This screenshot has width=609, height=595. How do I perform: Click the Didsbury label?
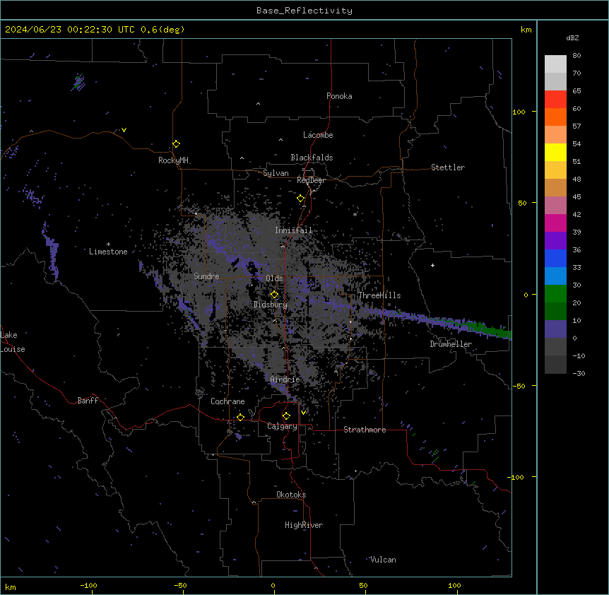coord(271,305)
